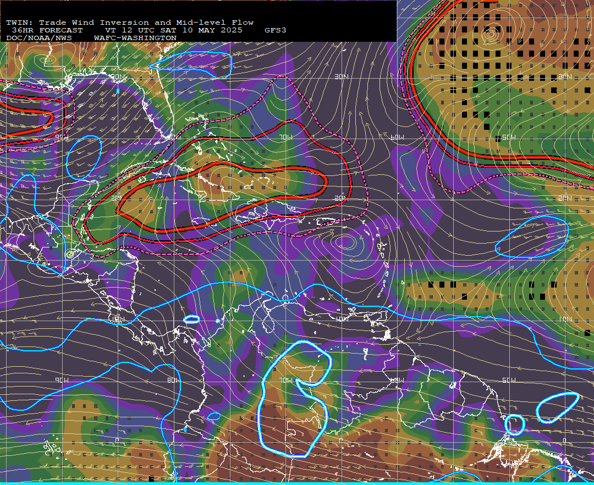Click the "GFS3" model label
The height and width of the screenshot is (485, 594).
point(276,30)
